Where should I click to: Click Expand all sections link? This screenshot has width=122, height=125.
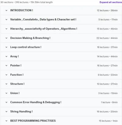click(x=111, y=2)
